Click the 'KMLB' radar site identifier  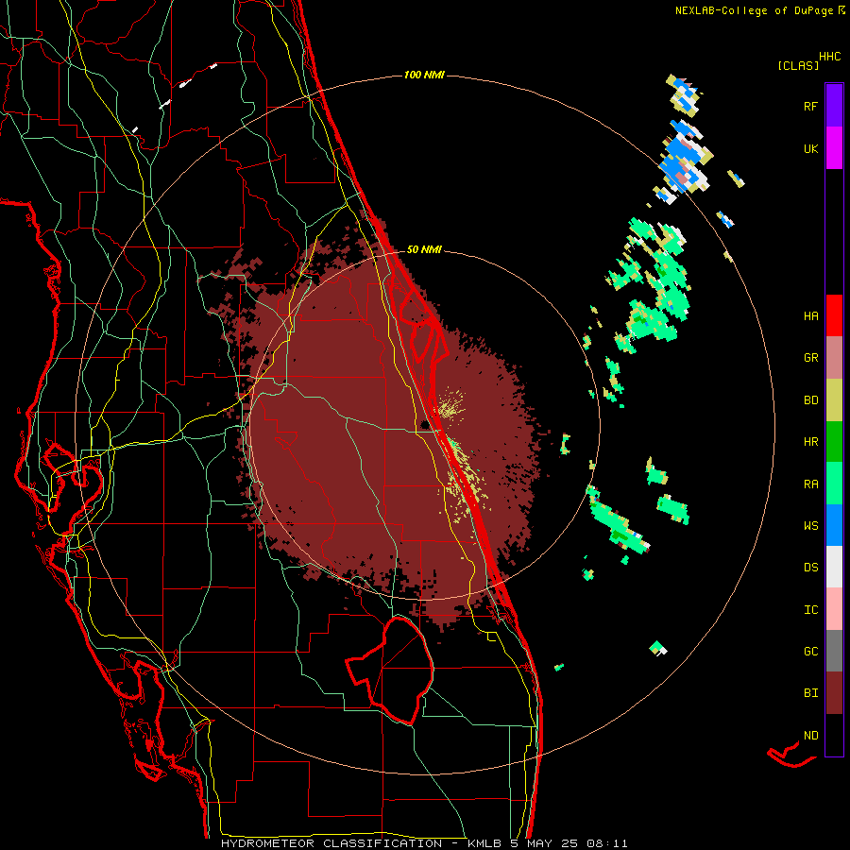pos(484,843)
